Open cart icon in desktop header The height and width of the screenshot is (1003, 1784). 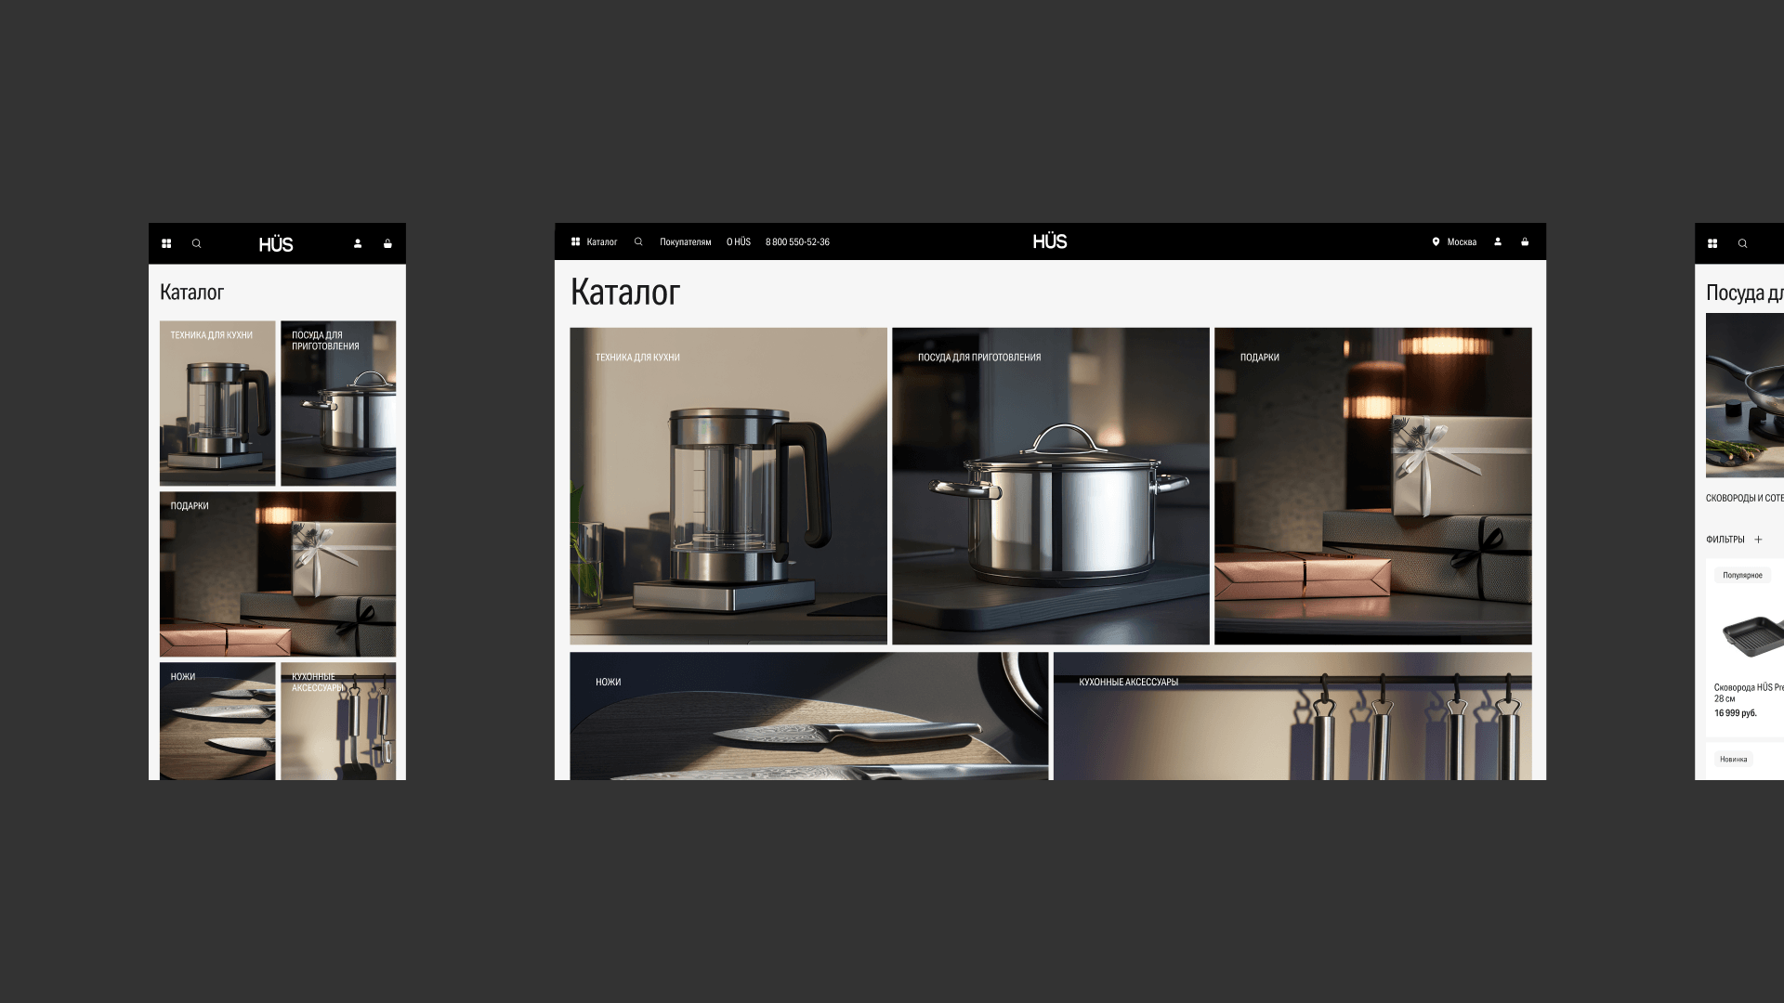coord(1525,241)
